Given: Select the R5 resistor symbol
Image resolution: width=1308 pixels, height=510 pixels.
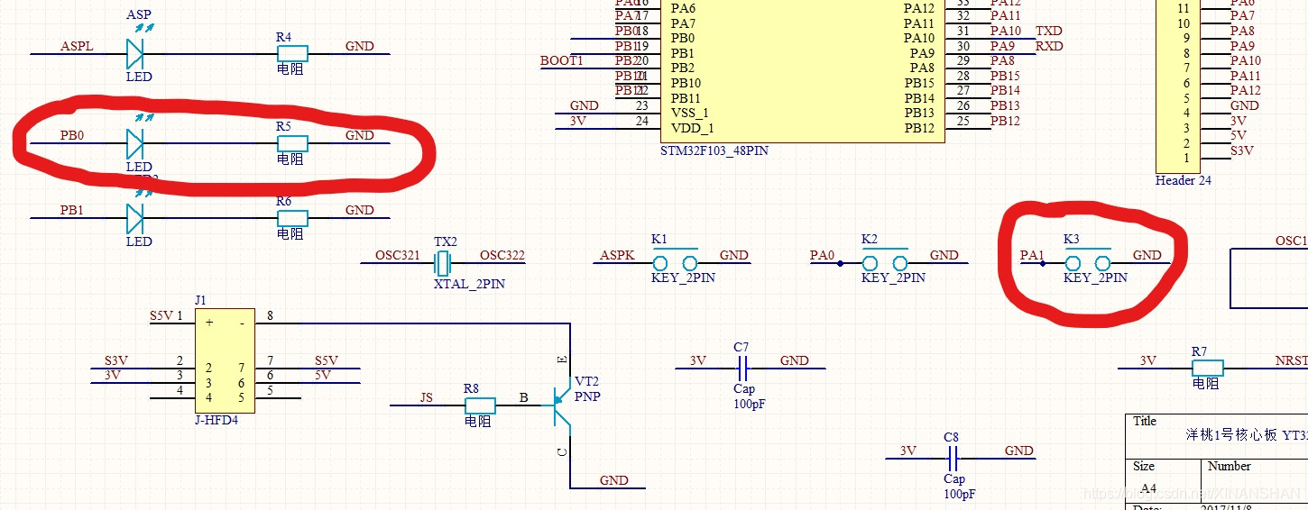Looking at the screenshot, I should tap(293, 143).
